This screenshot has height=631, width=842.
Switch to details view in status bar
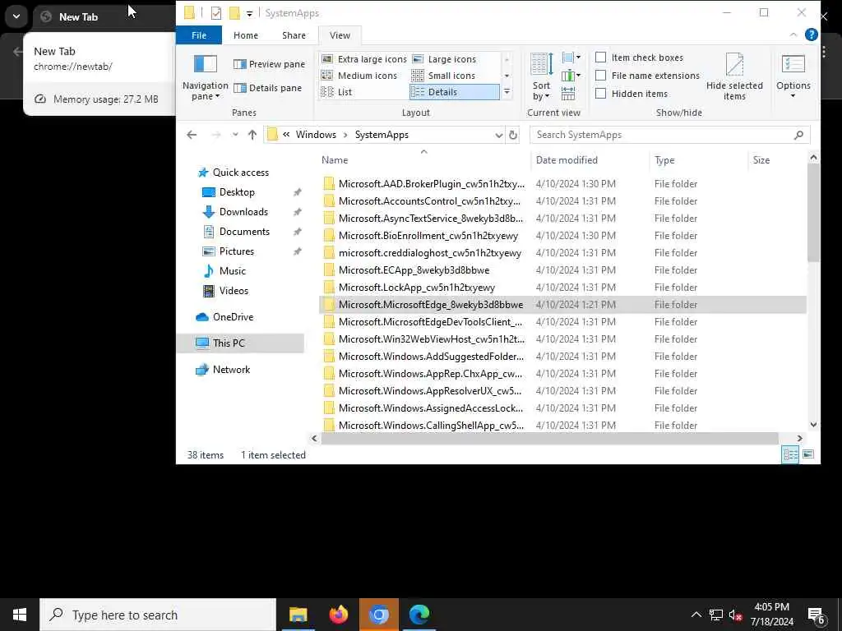click(x=790, y=454)
